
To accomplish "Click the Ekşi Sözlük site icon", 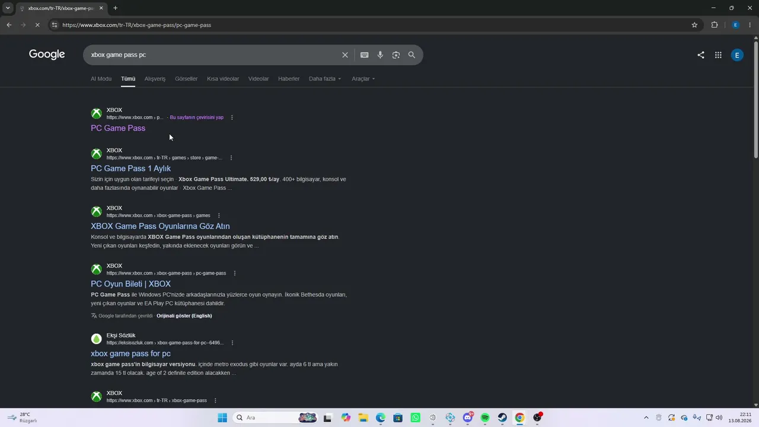I will (x=96, y=339).
